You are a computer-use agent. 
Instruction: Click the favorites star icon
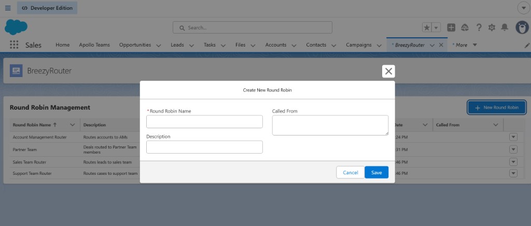click(427, 28)
